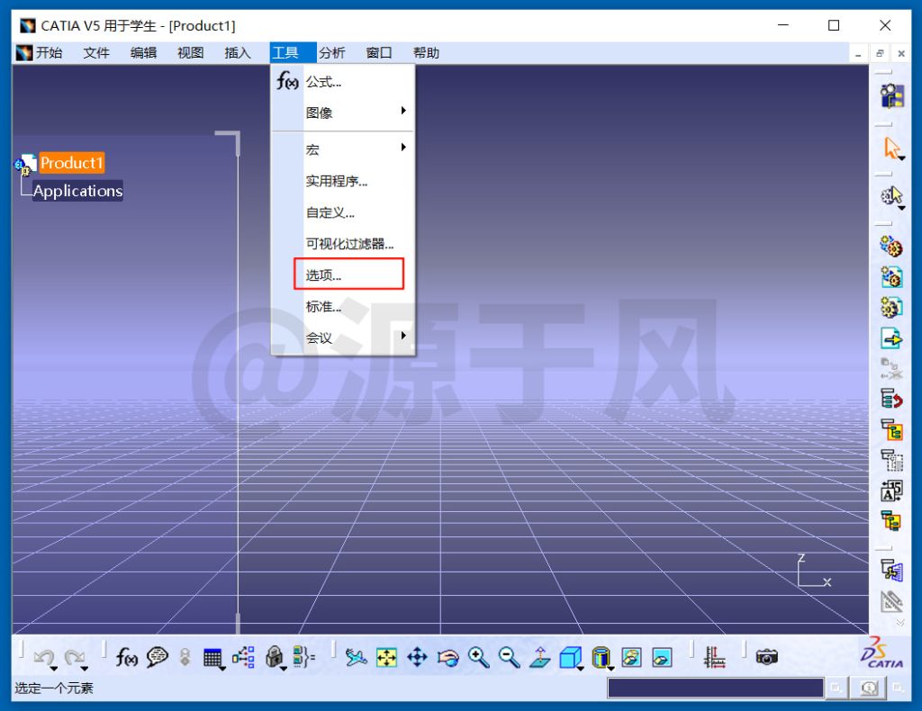Open the Isometric View cube dropdown arrow

click(581, 669)
